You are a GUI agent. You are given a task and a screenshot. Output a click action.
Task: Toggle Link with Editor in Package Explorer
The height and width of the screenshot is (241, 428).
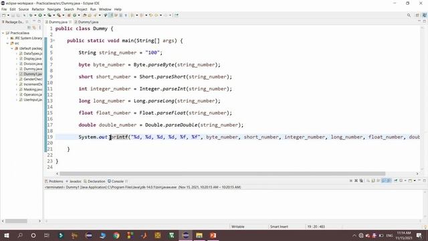click(x=34, y=27)
